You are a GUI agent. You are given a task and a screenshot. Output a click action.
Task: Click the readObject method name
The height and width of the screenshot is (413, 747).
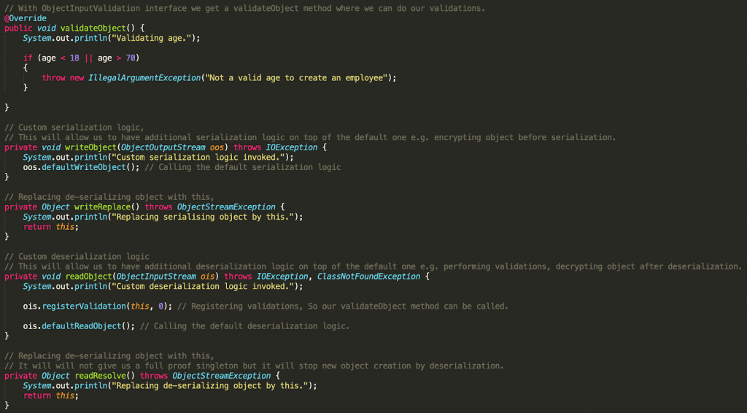(88, 277)
